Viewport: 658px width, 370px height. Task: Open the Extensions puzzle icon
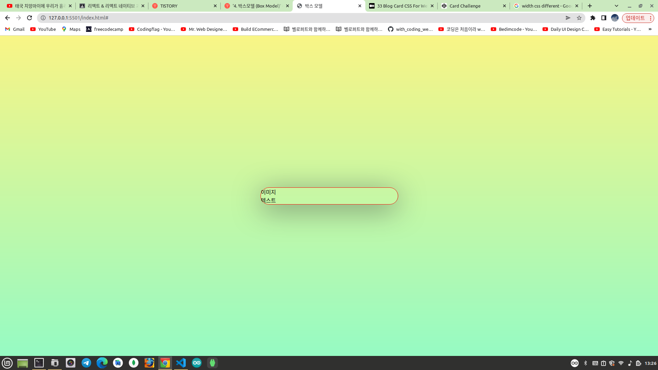pos(593,18)
